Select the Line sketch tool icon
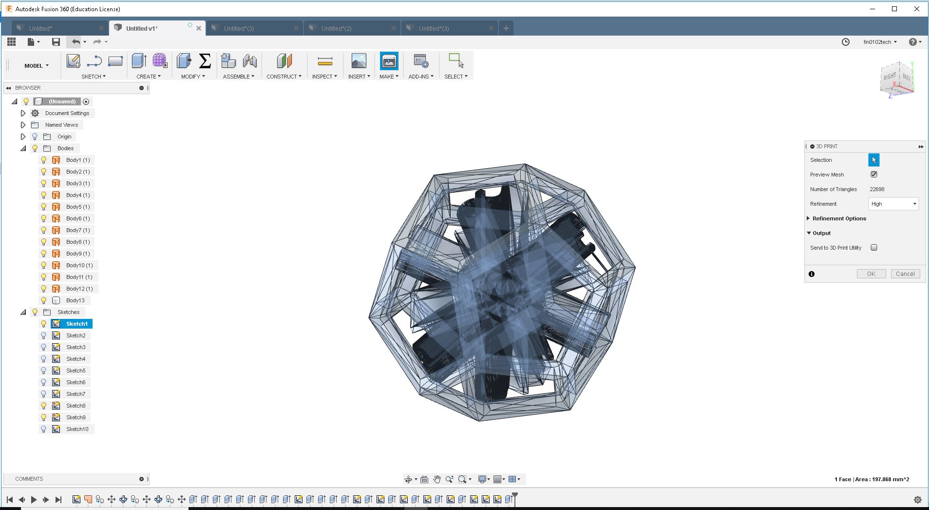929x510 pixels. [x=94, y=61]
